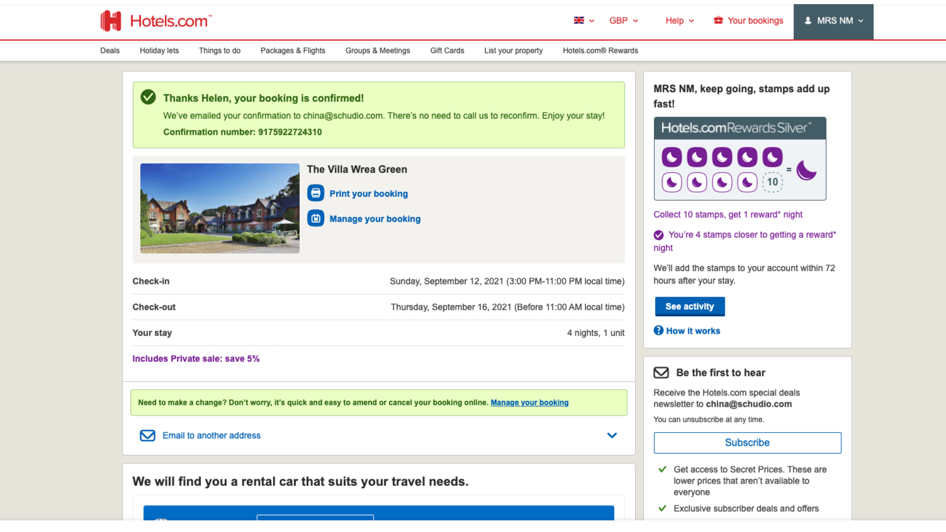Image resolution: width=946 pixels, height=532 pixels.
Task: Follow the Manage your booking link in green banner
Action: (529, 403)
